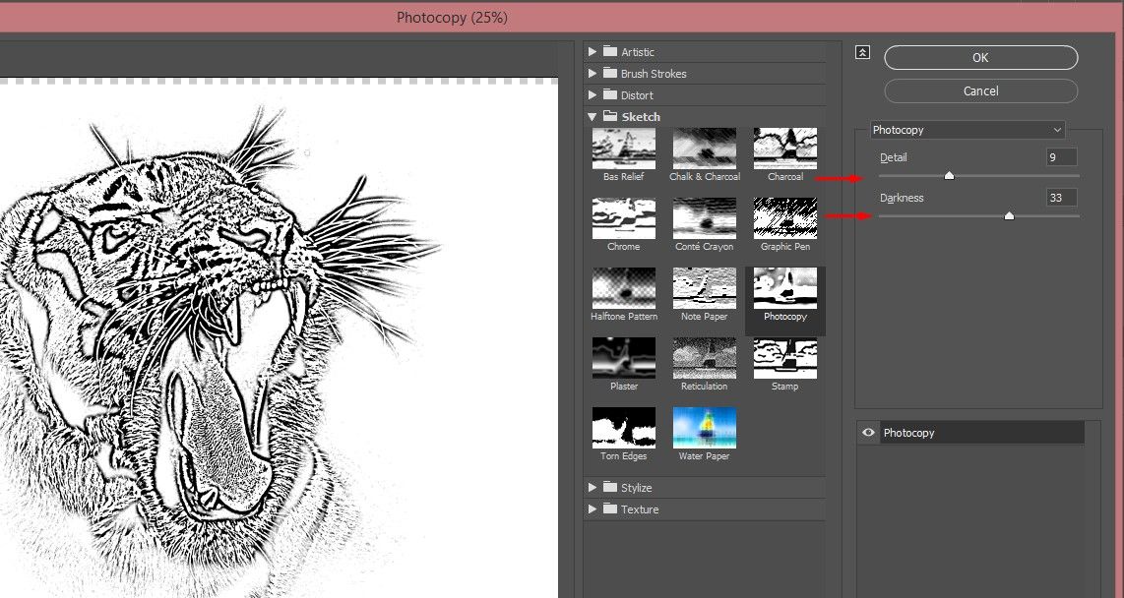Select the Bas Relief filter thumbnail
1124x598 pixels.
623,149
